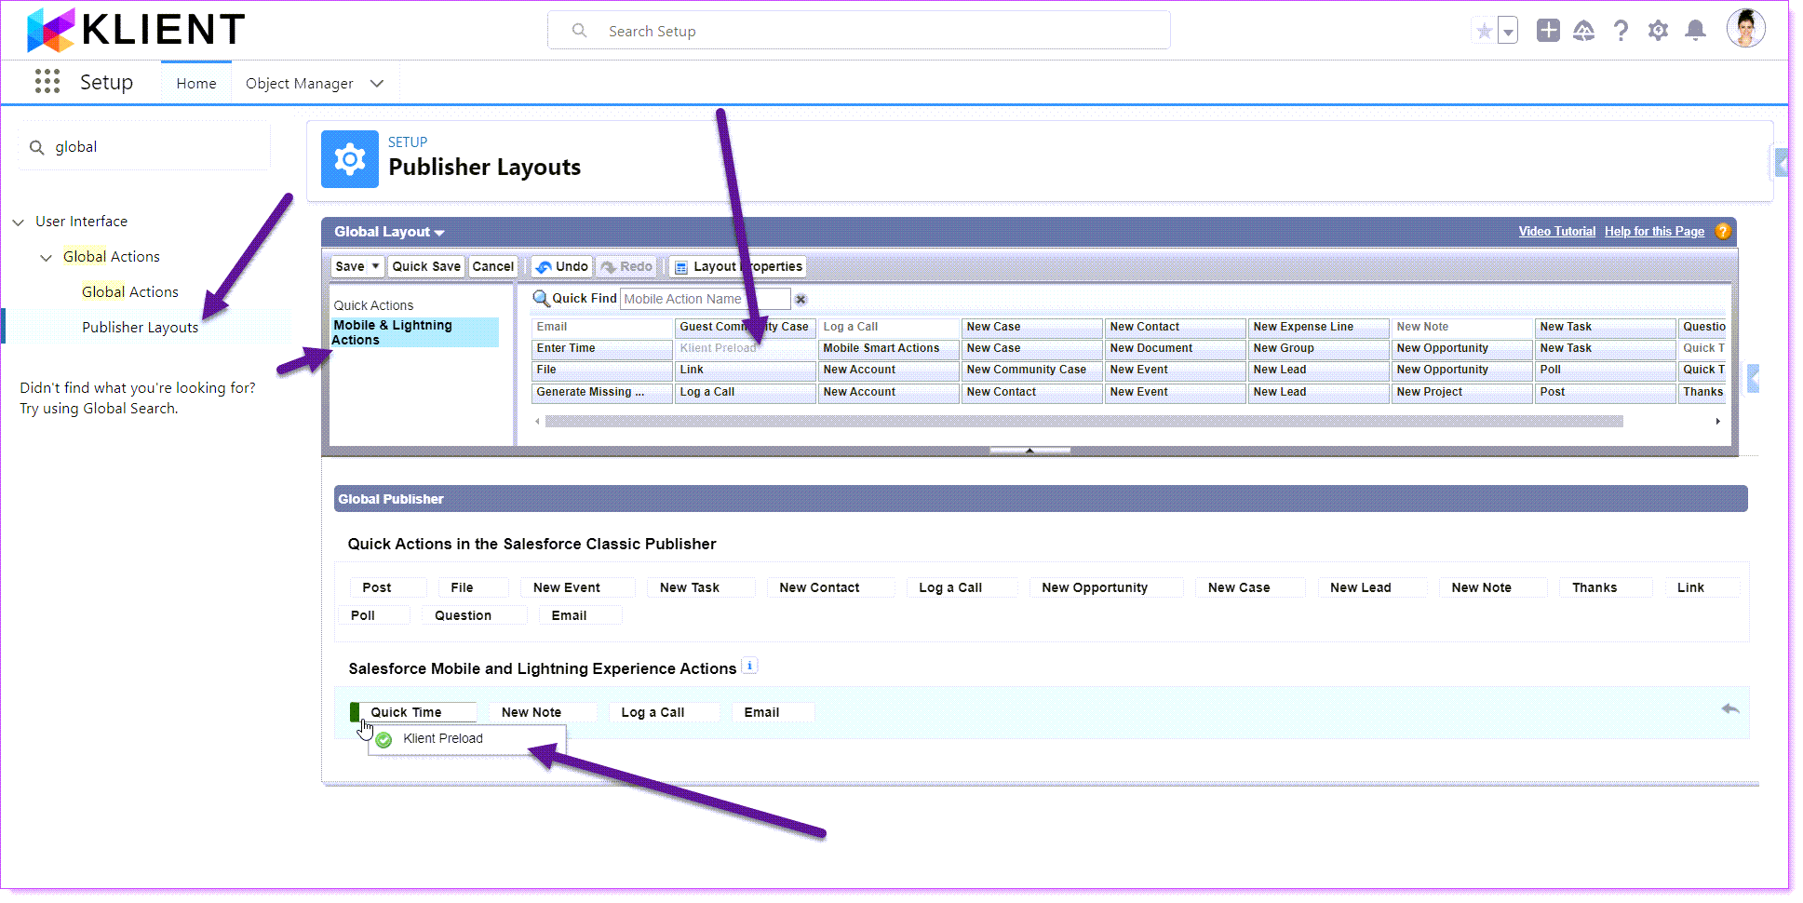Open the setup gear icon
Image resolution: width=1803 pixels, height=903 pixels.
pyautogui.click(x=1658, y=32)
